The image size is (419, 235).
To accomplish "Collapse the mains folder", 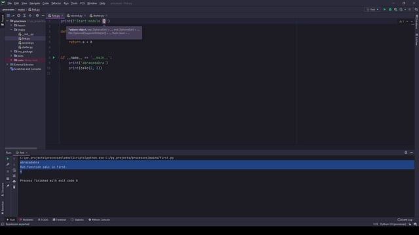I will 12,30.
